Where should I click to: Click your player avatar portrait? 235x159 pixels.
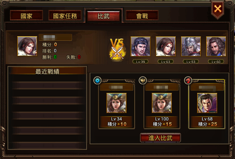pyautogui.click(x=27, y=46)
